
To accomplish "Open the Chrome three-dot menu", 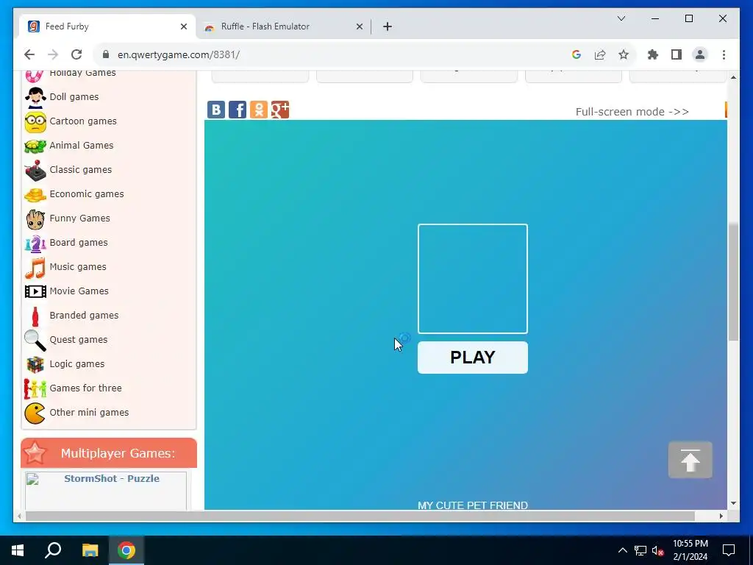I will (724, 54).
